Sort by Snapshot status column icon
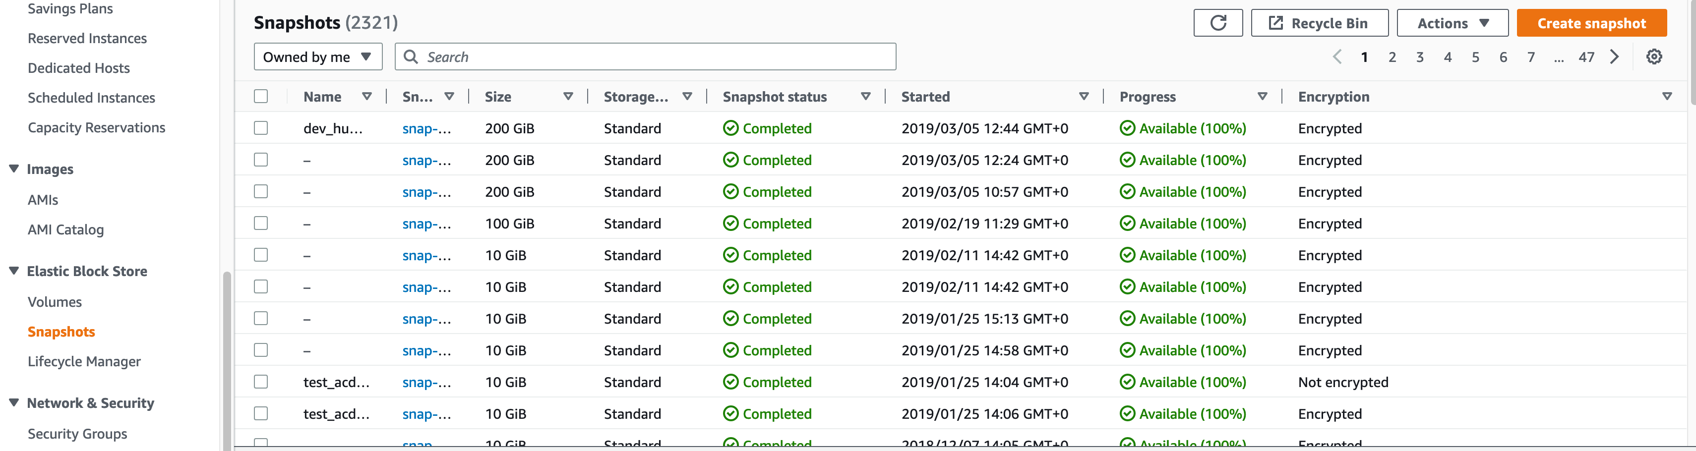 point(865,97)
